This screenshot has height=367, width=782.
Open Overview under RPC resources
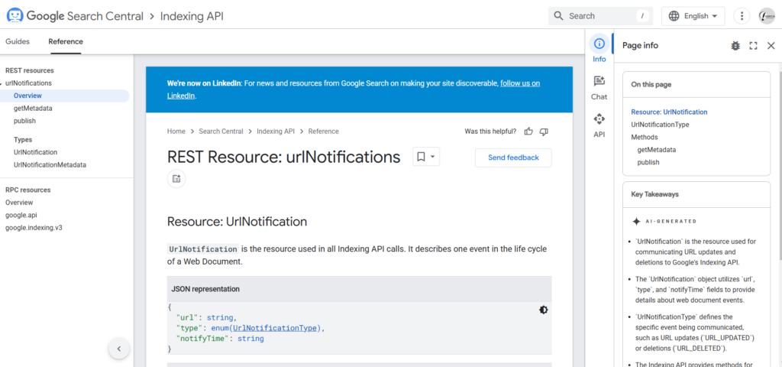point(19,203)
